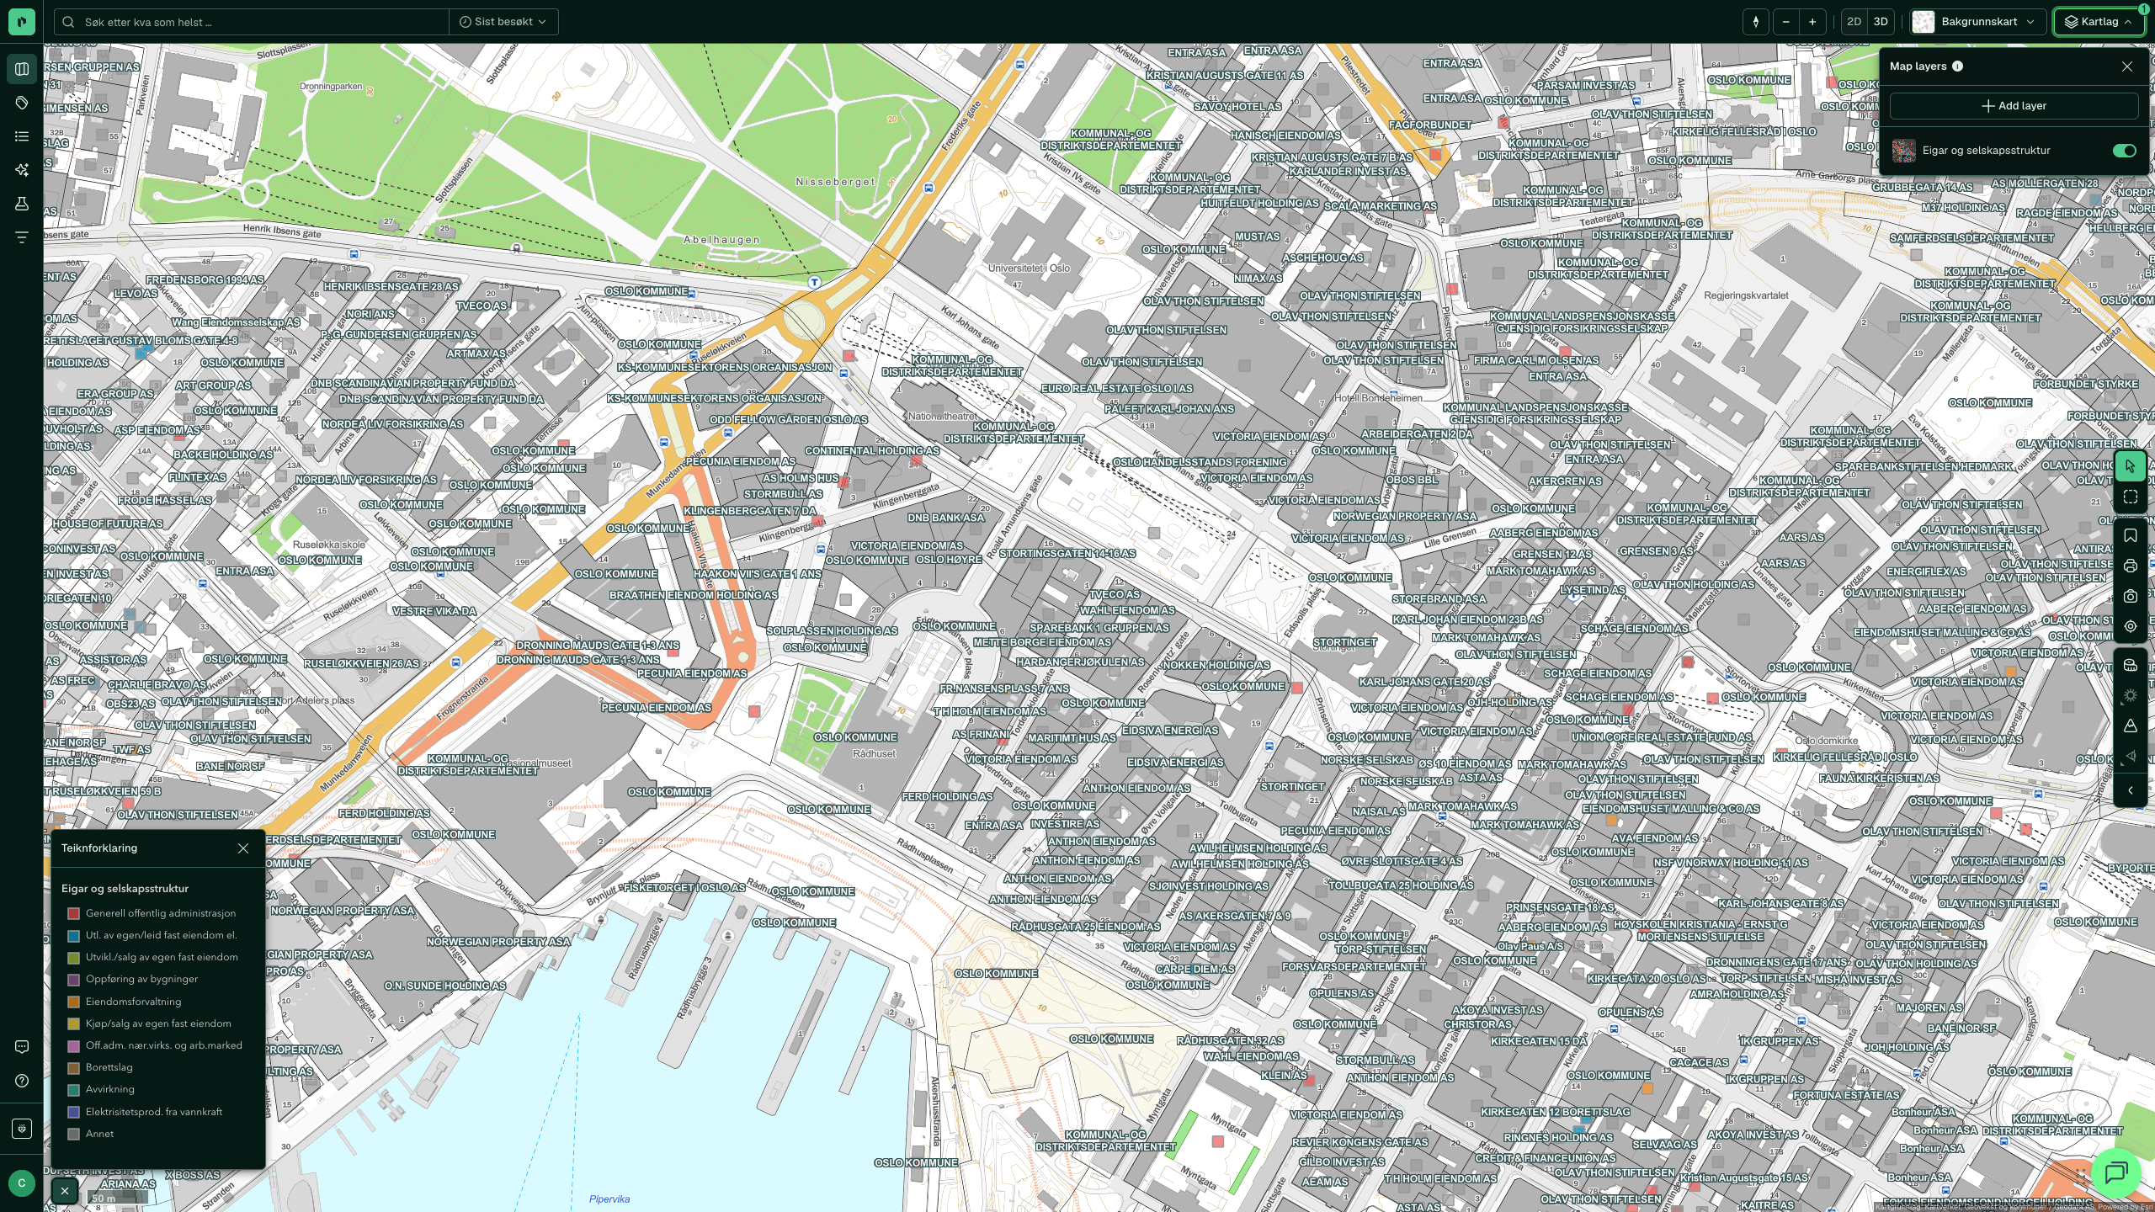The height and width of the screenshot is (1212, 2155).
Task: Click the 'Pipervika' water label
Action: pyautogui.click(x=609, y=1199)
